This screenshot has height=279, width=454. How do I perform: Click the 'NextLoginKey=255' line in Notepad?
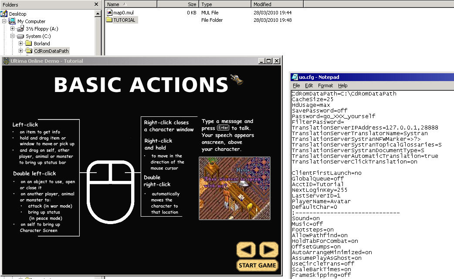tap(319, 190)
